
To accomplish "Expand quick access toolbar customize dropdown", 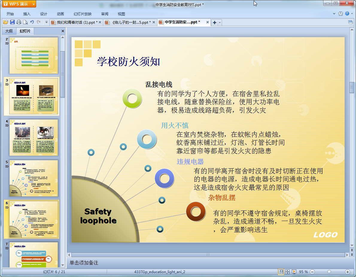I will [46, 22].
